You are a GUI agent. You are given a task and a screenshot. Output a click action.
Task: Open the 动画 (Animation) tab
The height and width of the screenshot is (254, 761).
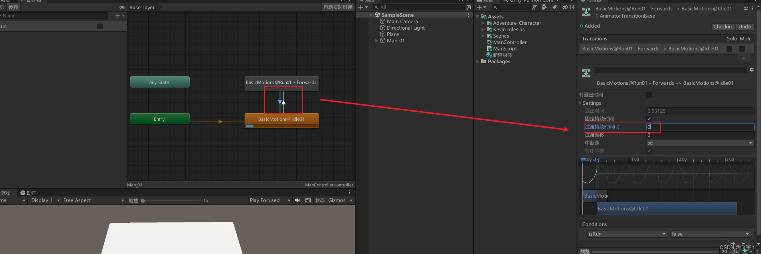(x=28, y=193)
